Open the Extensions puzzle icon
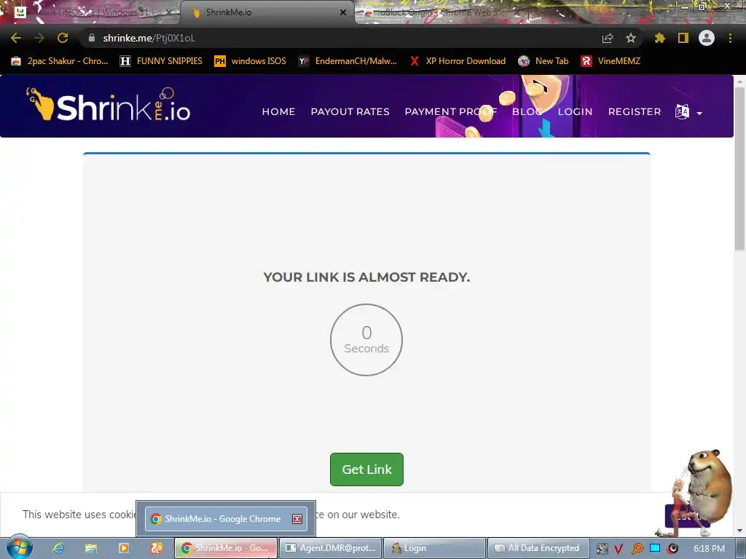The image size is (746, 559). [x=659, y=38]
